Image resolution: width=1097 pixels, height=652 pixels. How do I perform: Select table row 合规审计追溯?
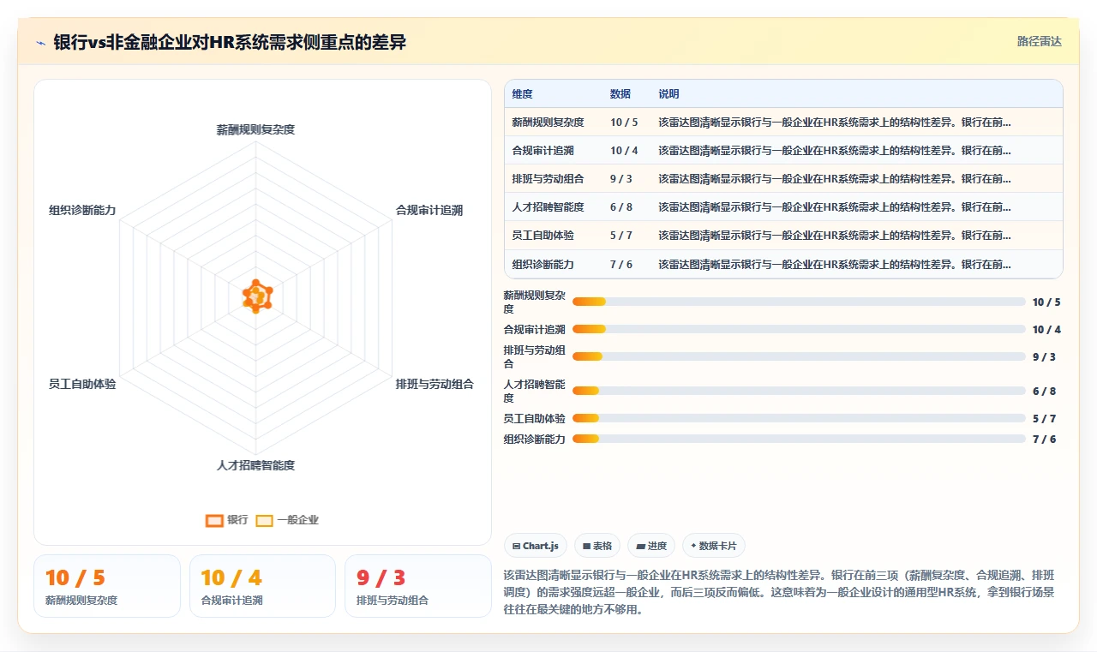point(783,151)
